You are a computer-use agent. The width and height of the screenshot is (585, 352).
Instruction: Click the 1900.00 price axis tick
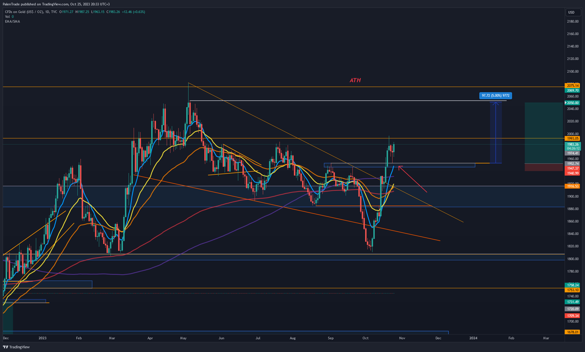(x=573, y=196)
